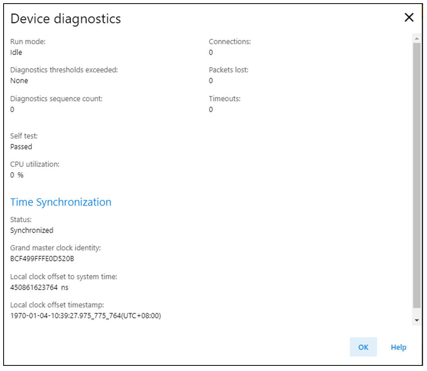Click the CPU utilization label
The width and height of the screenshot is (427, 371).
[35, 164]
